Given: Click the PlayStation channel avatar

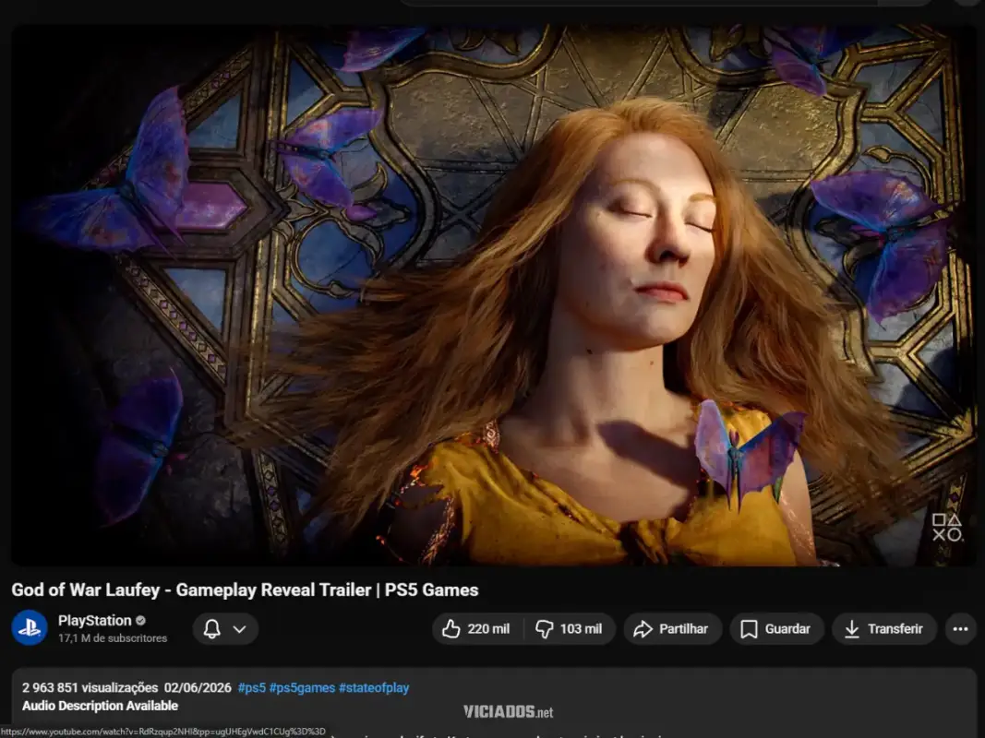Looking at the screenshot, I should click(30, 627).
